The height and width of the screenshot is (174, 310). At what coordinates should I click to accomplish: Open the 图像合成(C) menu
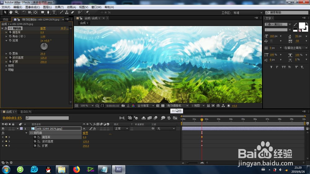33,7
